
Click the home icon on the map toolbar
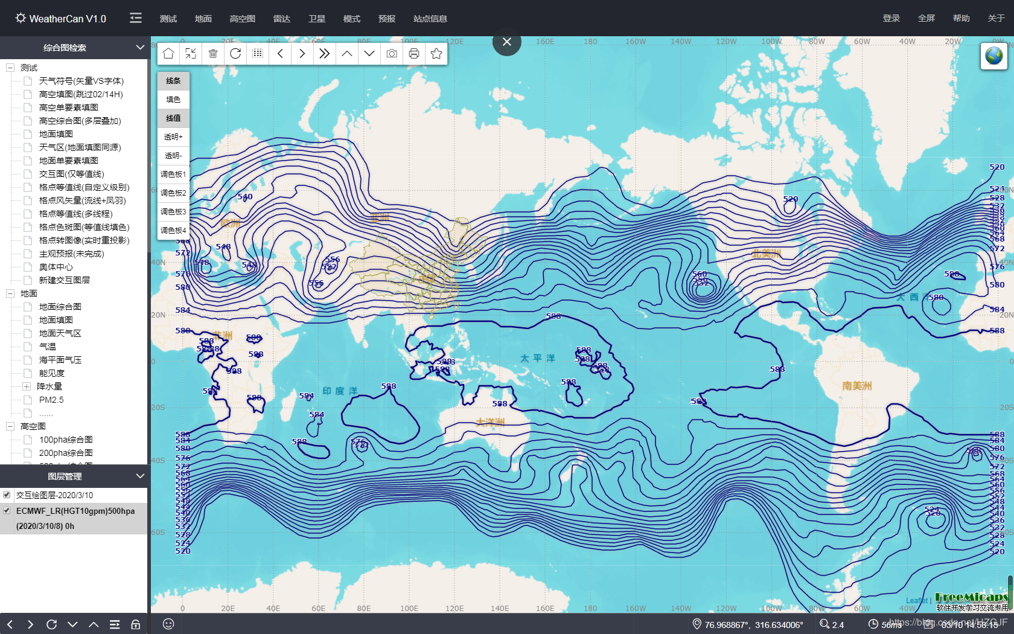[x=168, y=54]
